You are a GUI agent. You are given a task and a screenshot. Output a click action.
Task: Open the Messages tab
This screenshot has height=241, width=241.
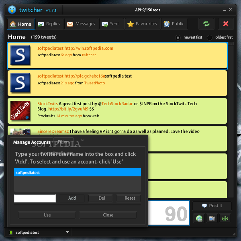tap(81, 24)
